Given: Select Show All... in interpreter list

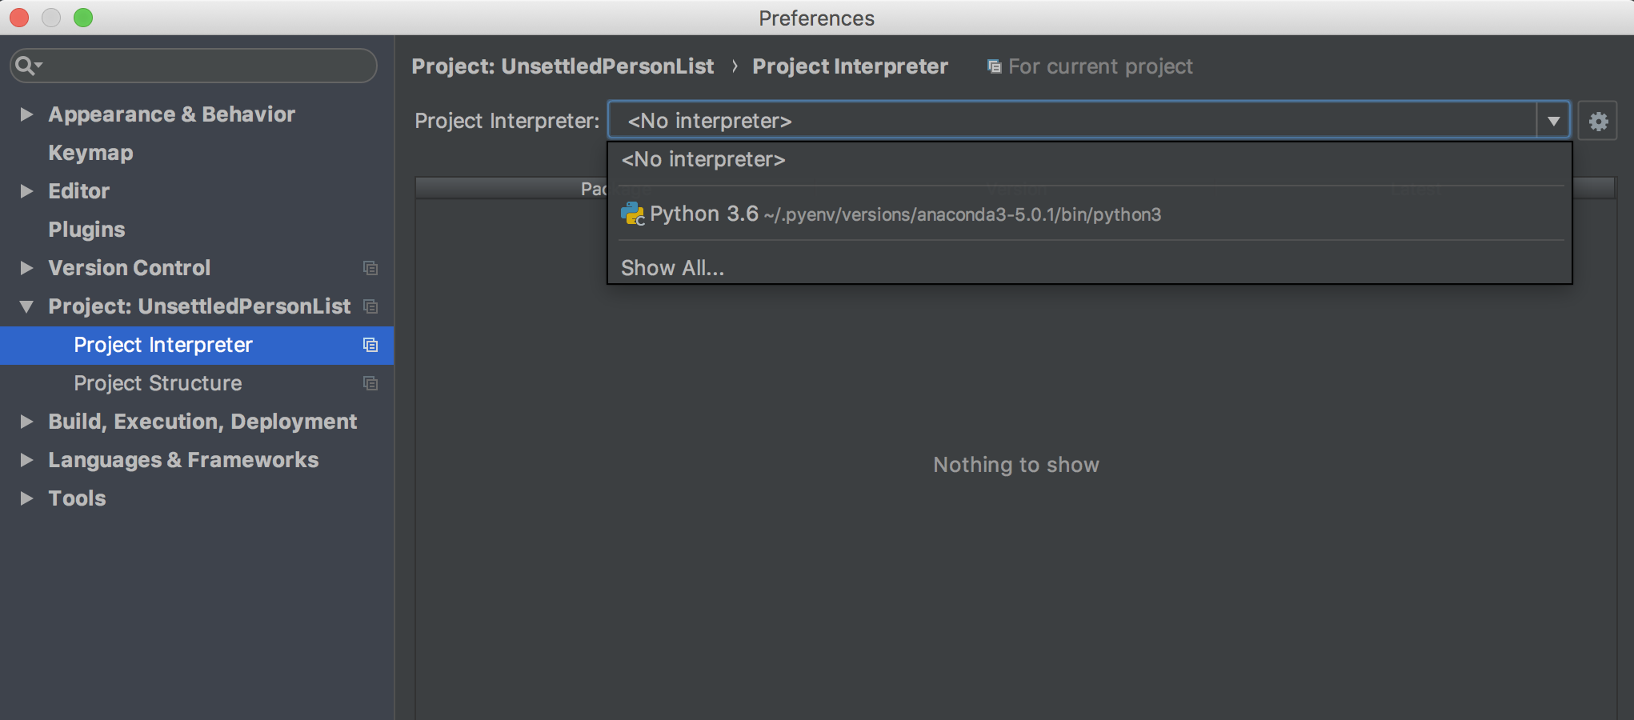Looking at the screenshot, I should tap(1090, 268).
